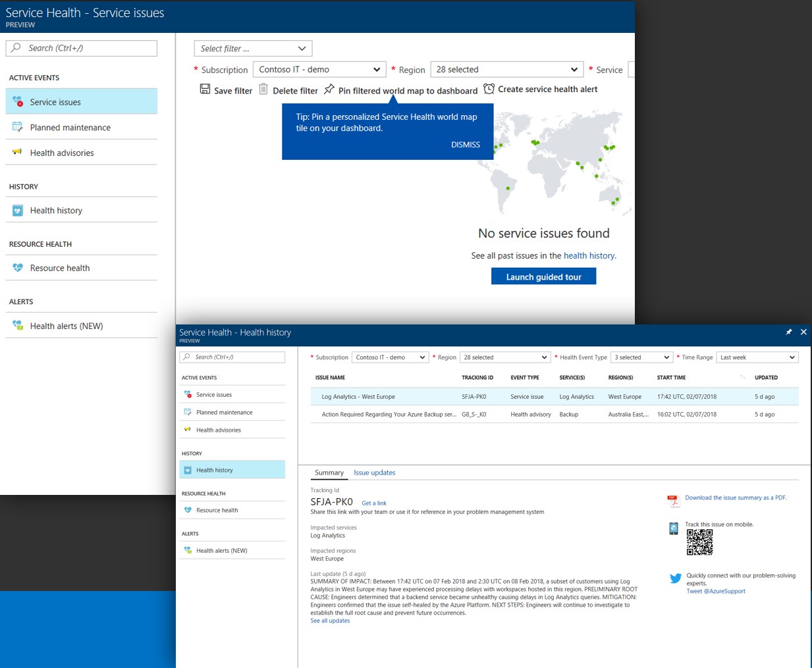Screen dimensions: 812x668
Task: Click the PDF download icon
Action: [x=673, y=501]
